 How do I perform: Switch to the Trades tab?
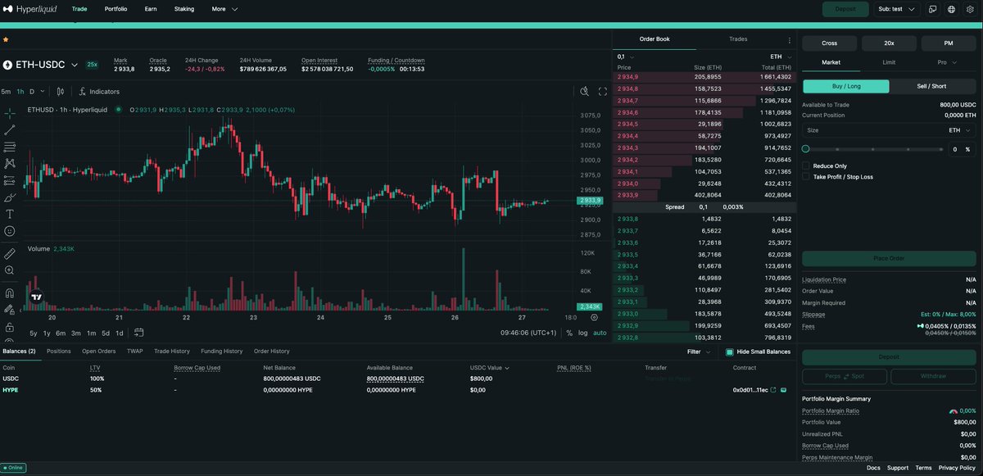coord(738,39)
